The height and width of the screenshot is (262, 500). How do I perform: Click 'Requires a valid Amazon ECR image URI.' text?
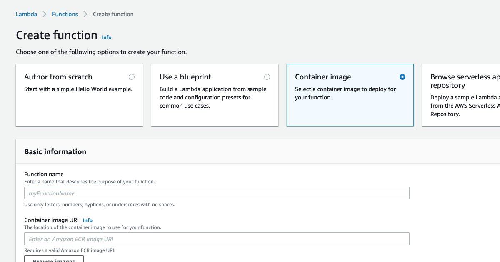pos(70,250)
